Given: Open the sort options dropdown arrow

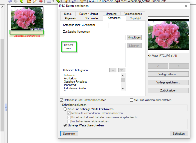Looking at the screenshot, I should point(61,1).
